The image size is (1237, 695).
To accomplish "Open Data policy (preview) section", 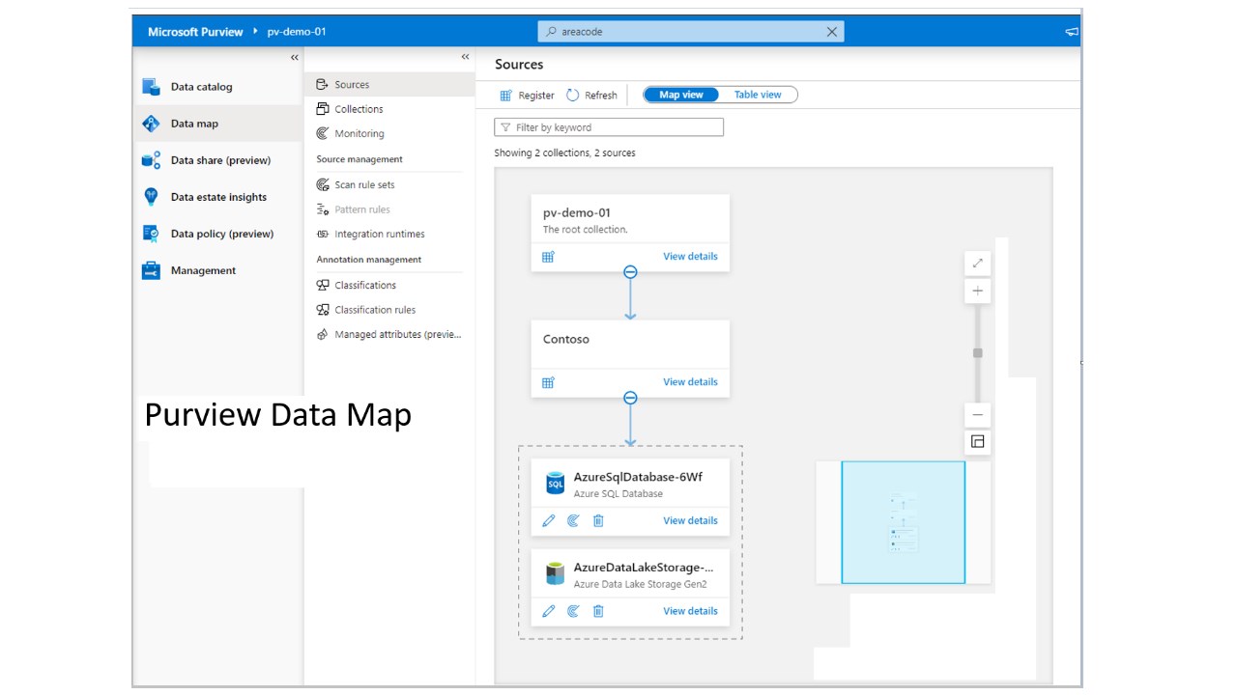I will 222,234.
